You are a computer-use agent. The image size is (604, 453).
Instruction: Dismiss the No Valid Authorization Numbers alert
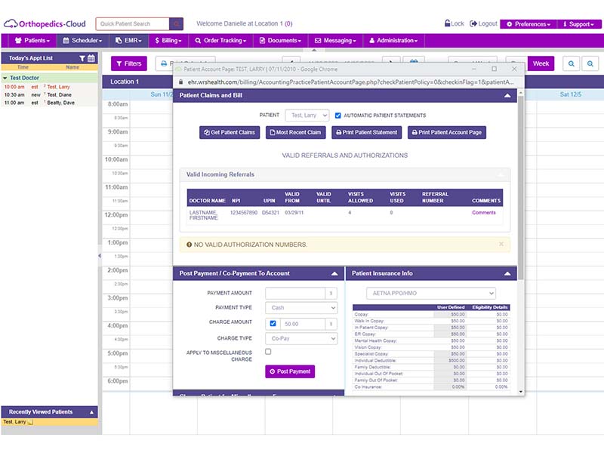pos(501,244)
